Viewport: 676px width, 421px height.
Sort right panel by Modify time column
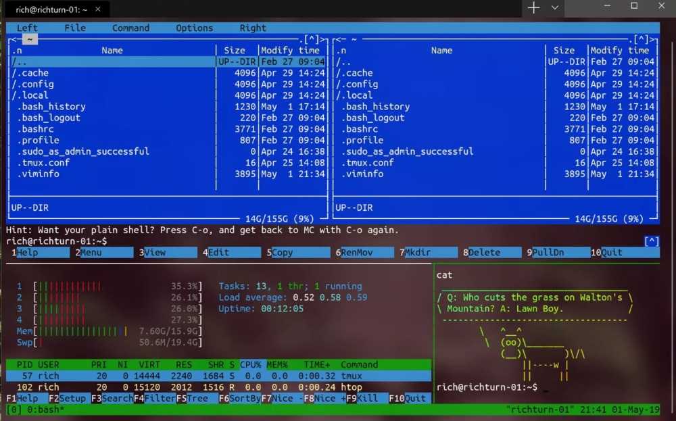point(619,51)
